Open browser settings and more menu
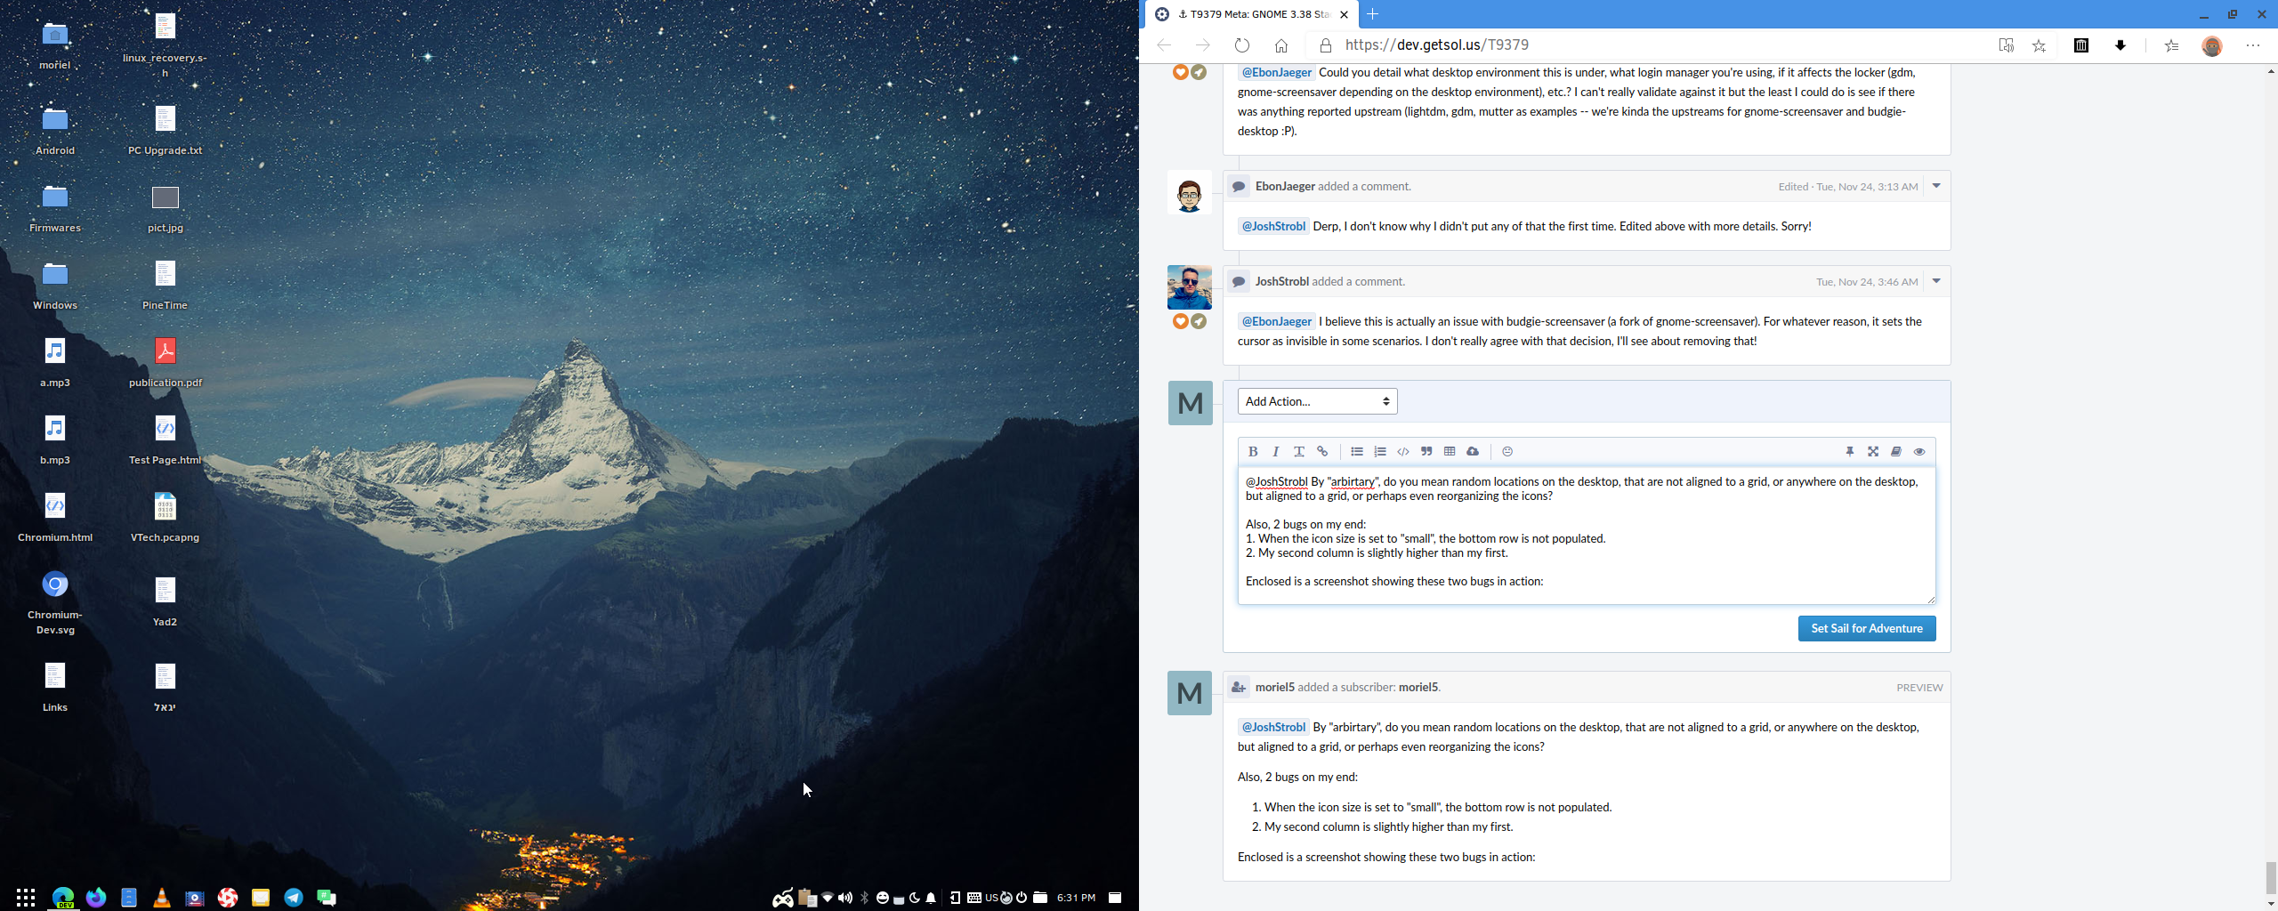Screen dimensions: 2278x911 (2253, 45)
